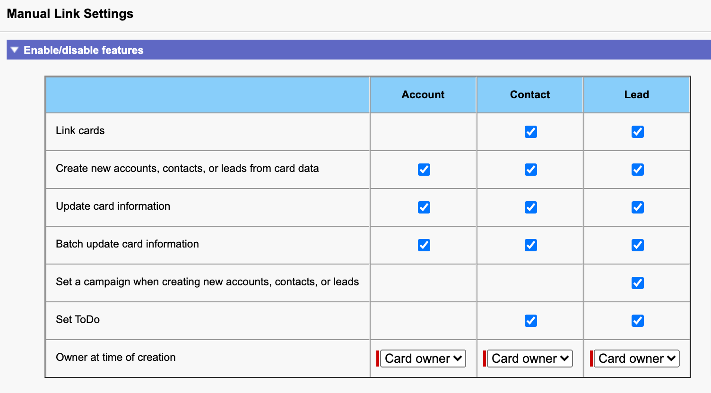Toggle Create new accounts checkbox under Account
711x393 pixels.
pyautogui.click(x=424, y=170)
